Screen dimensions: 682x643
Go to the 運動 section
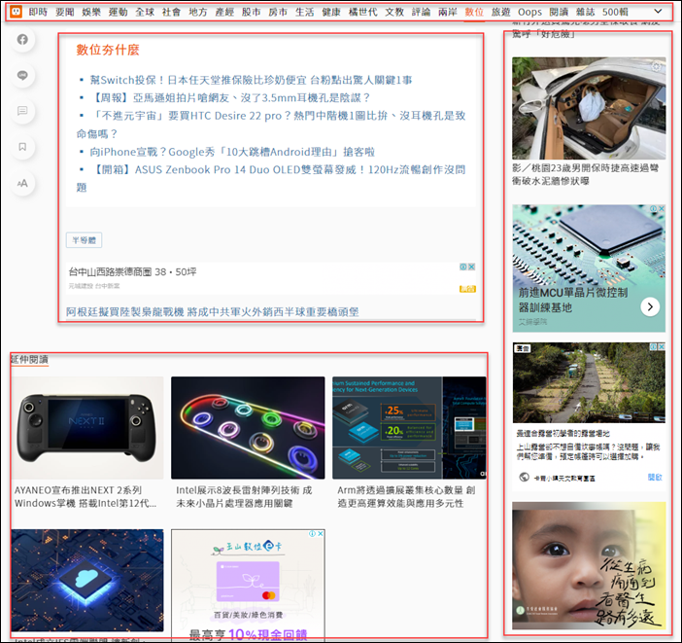tap(118, 12)
